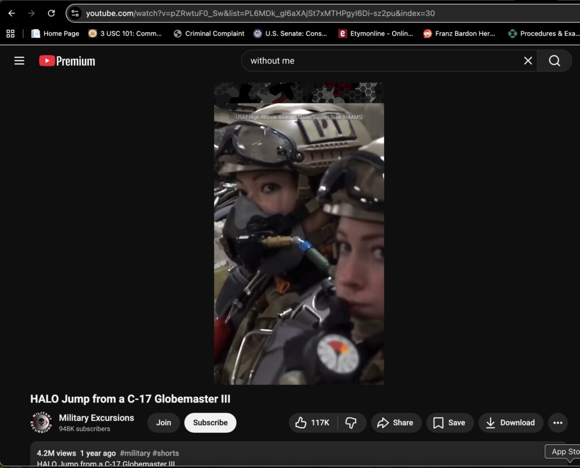Dislike the video with thumbs down
This screenshot has height=468, width=580.
click(x=351, y=423)
